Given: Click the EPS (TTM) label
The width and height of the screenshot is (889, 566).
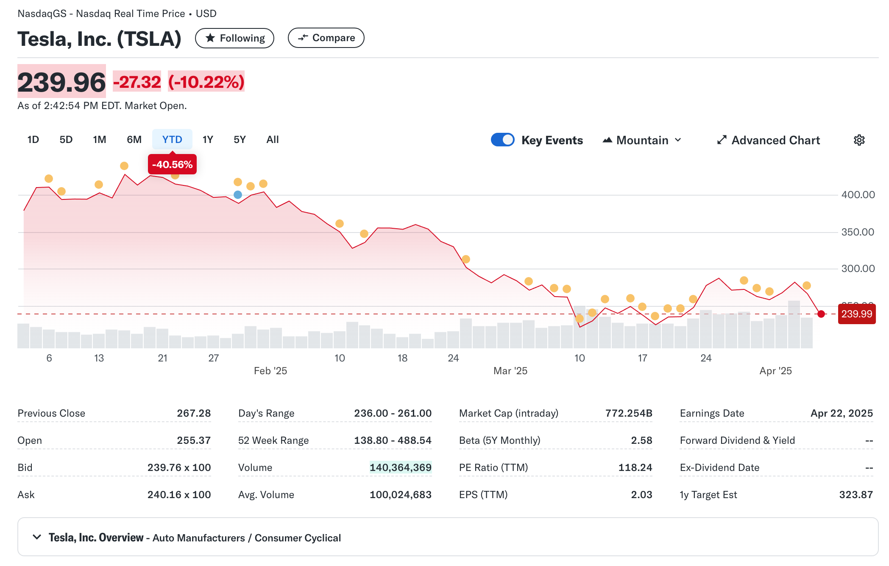Looking at the screenshot, I should coord(483,495).
